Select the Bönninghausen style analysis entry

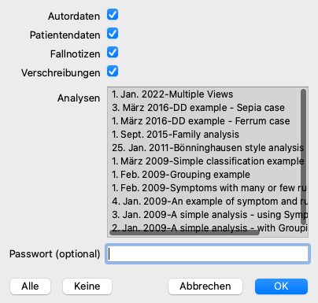coord(207,148)
